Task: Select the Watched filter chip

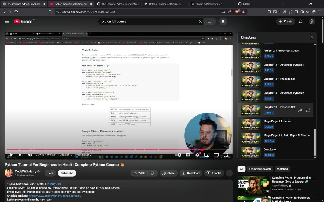Action: pos(282,169)
